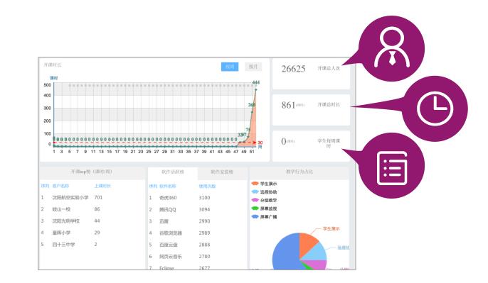Click the purple user with tie icon
This screenshot has height=283, width=488.
pos(392,48)
